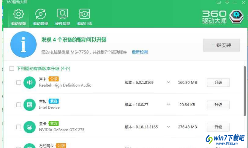
Task: Click the blue info icon
Action: pos(23,44)
